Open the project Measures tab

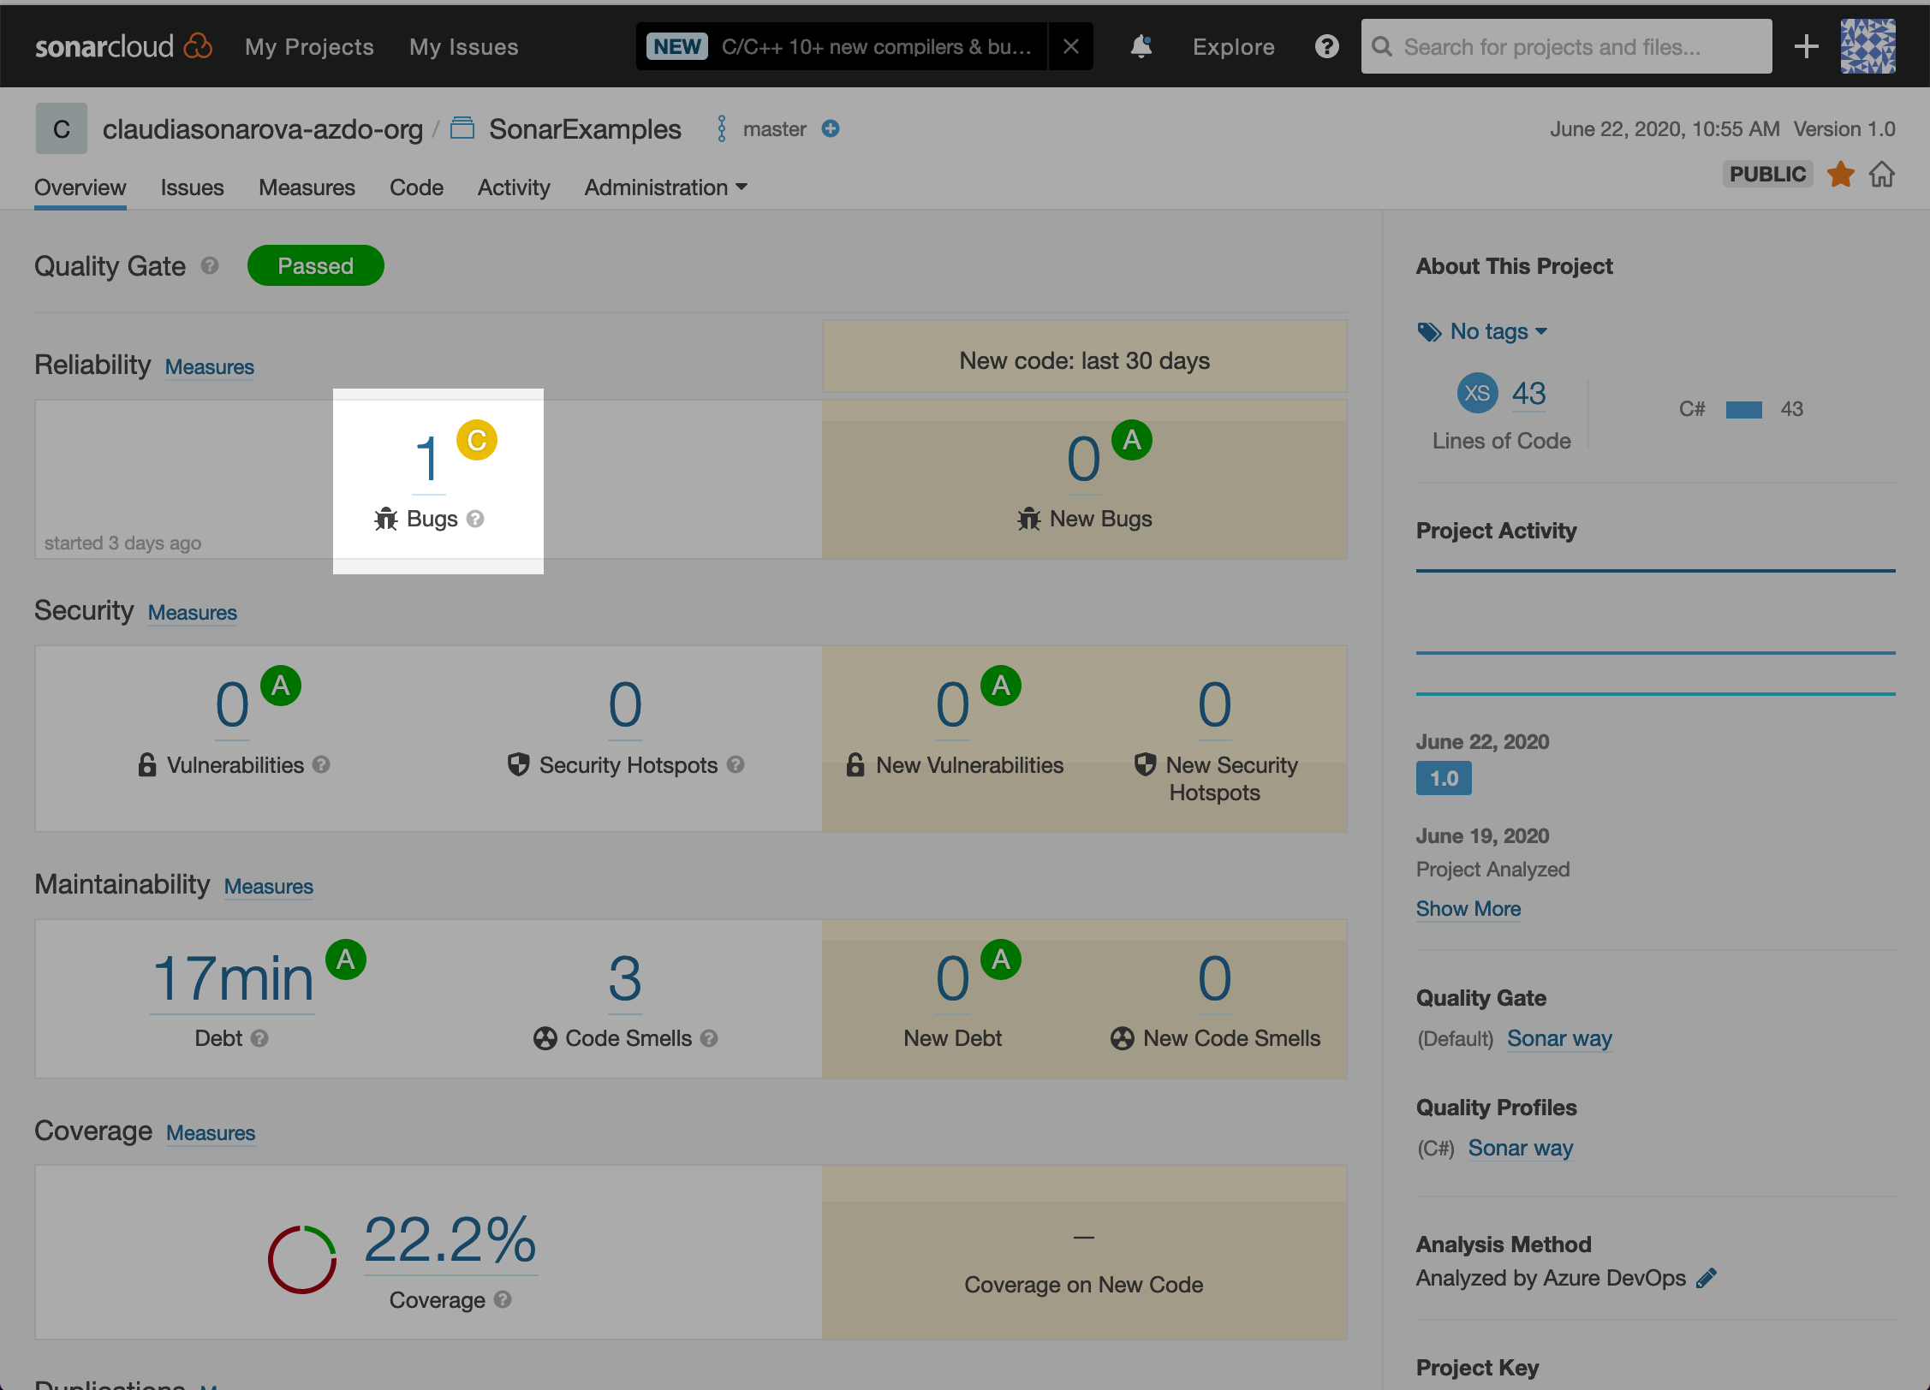(307, 187)
